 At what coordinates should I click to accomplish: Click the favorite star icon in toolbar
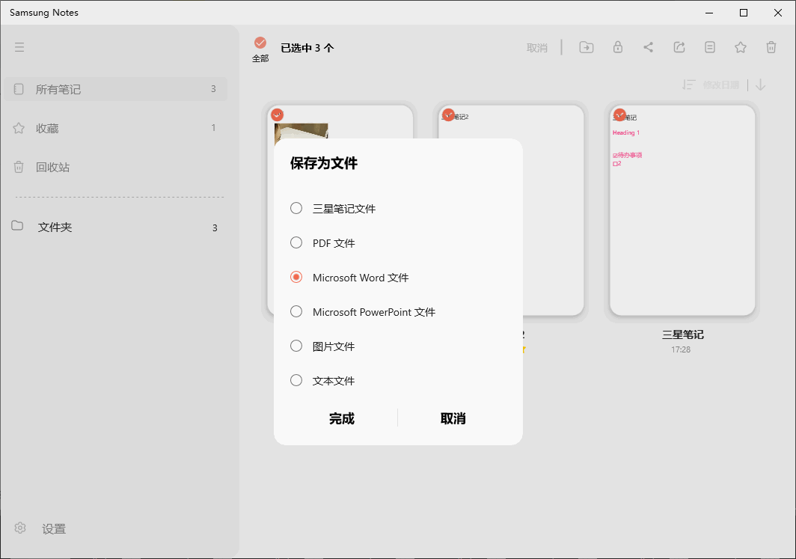(741, 47)
